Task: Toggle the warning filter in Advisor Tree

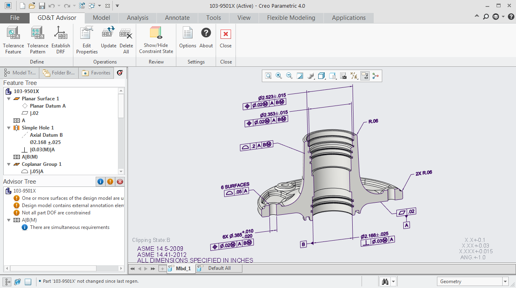Action: 110,181
